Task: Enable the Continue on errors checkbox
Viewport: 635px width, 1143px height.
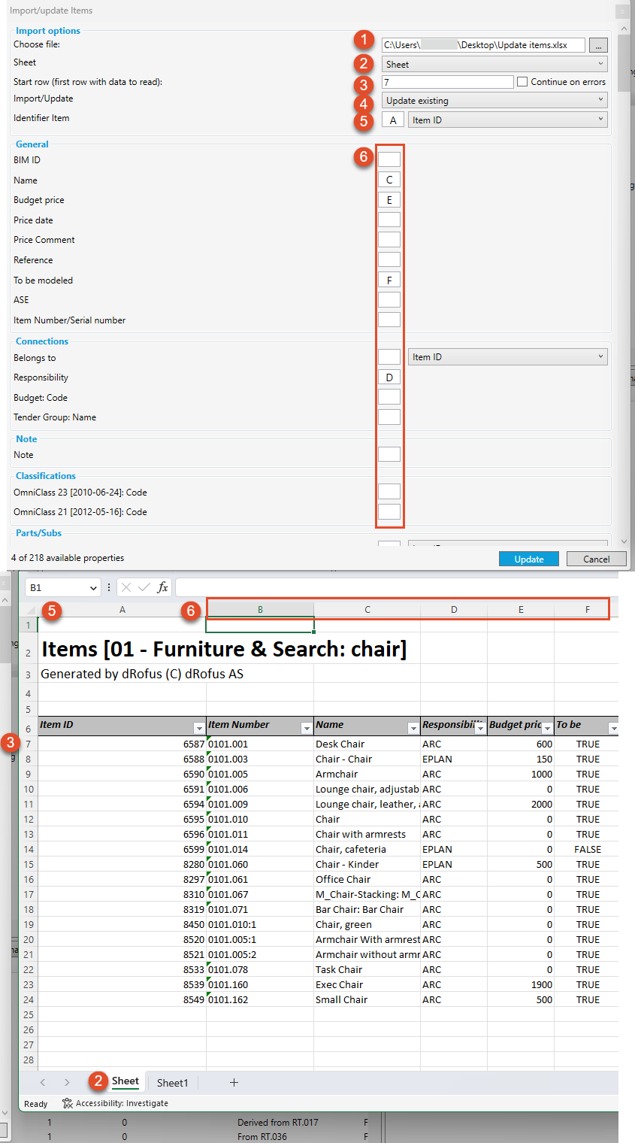Action: [522, 82]
